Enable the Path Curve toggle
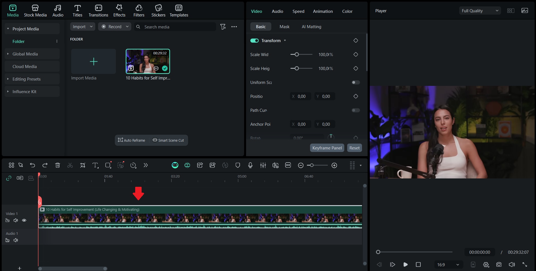Image resolution: width=536 pixels, height=271 pixels. (x=355, y=110)
